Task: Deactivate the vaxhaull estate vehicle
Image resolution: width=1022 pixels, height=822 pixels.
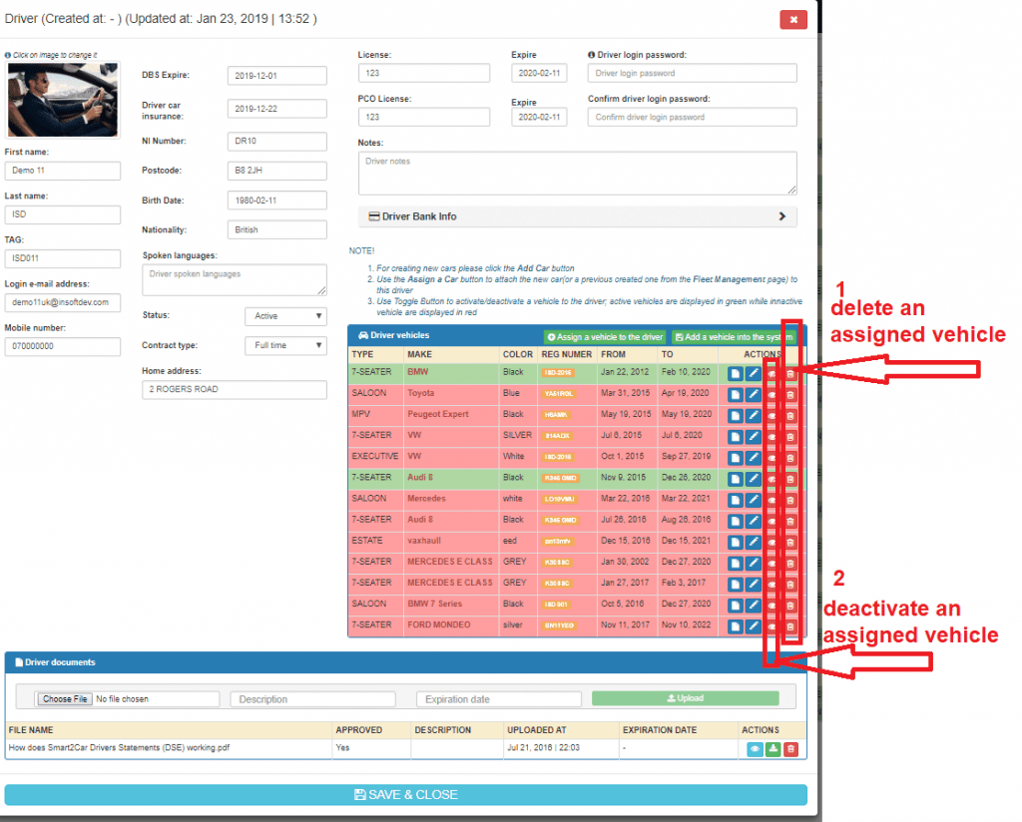Action: point(773,541)
